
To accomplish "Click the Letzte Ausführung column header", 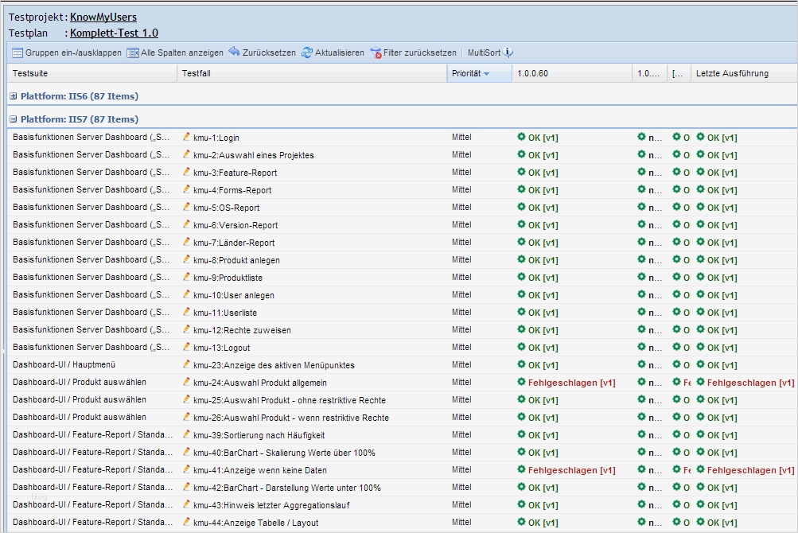I will coord(732,74).
